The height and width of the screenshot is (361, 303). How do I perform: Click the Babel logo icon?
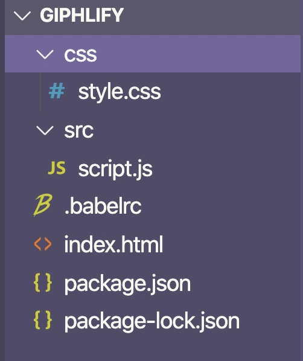43,205
